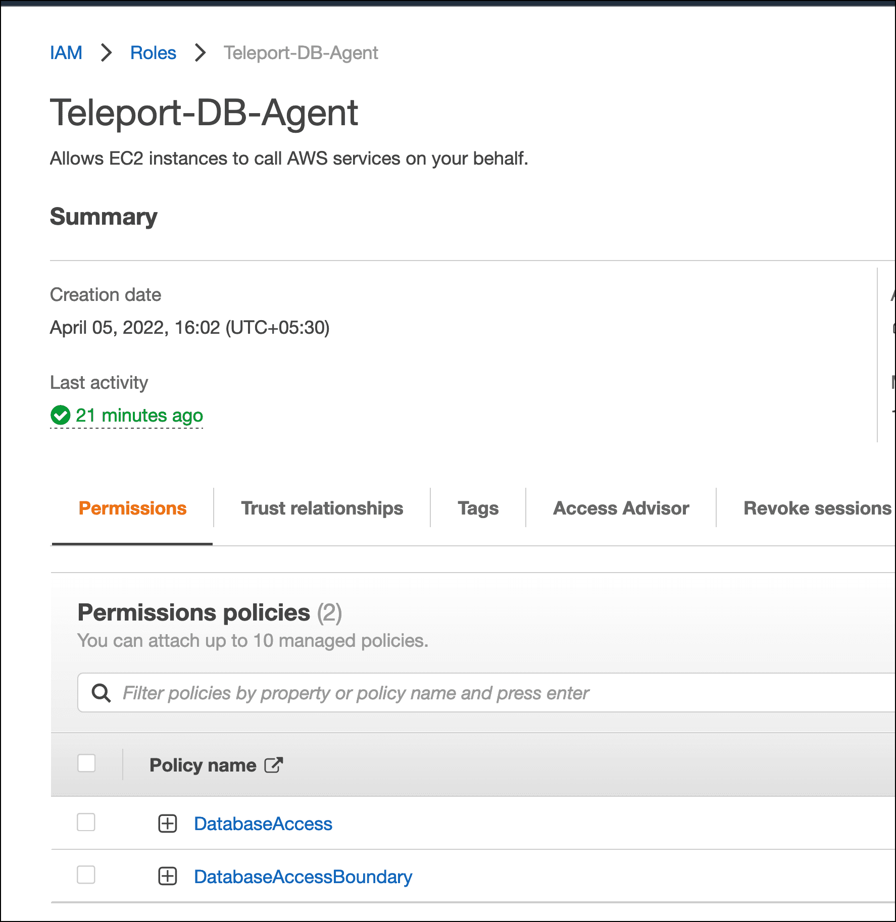The width and height of the screenshot is (896, 922).
Task: Click the chevron separator after Roles breadcrumb
Action: (x=201, y=53)
